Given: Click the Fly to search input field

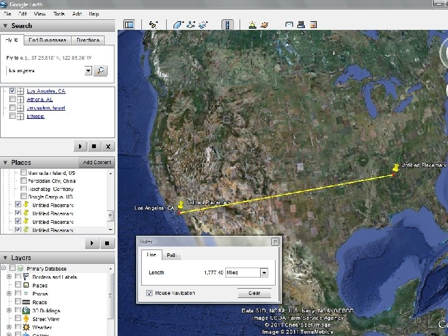Looking at the screenshot, I should [x=45, y=70].
